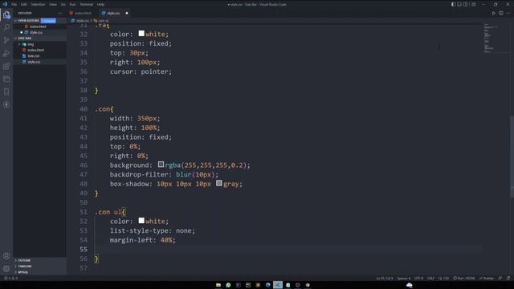The width and height of the screenshot is (514, 289).
Task: Open style.css in folder tree
Action: [34, 62]
